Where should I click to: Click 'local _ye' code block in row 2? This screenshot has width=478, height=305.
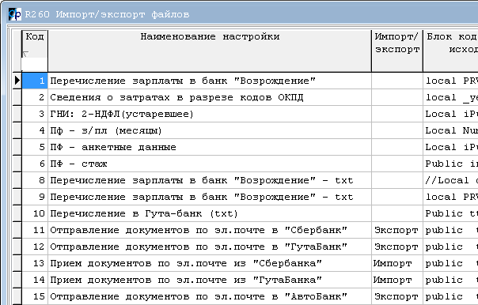click(451, 97)
